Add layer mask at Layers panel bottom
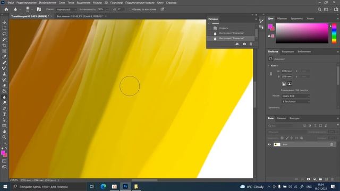 (308, 179)
